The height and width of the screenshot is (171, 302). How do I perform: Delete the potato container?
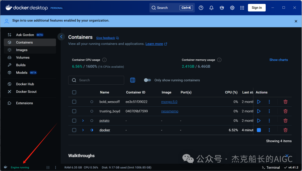tap(286, 121)
